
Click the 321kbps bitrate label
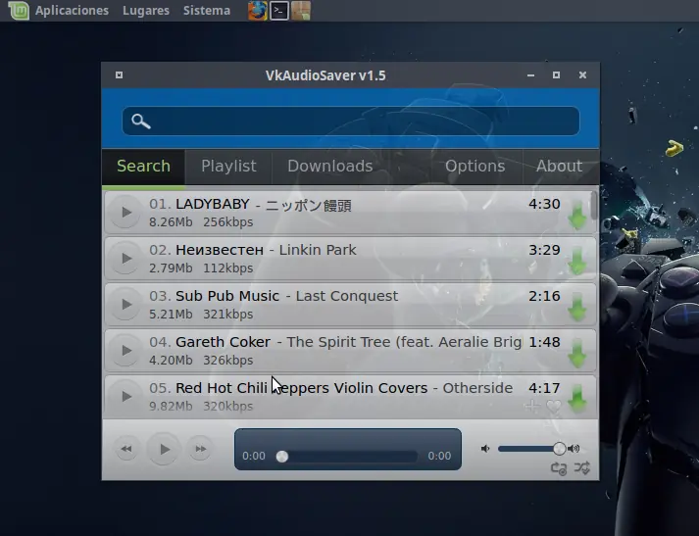228,315
